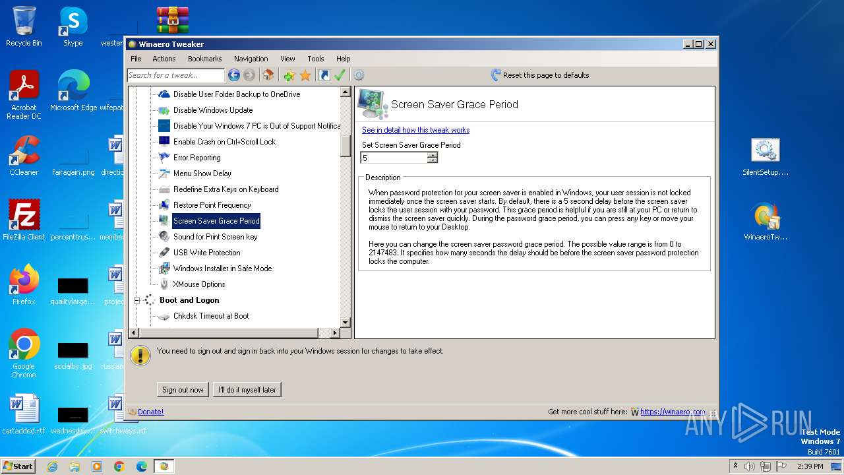Select Chkdsk Timeout at Boot

tap(211, 316)
